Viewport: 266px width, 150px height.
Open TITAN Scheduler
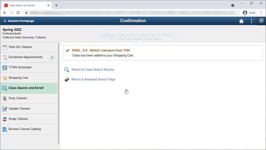[29, 67]
